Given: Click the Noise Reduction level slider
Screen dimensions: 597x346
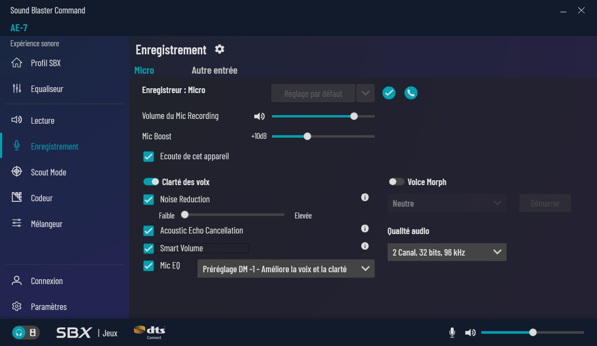Looking at the screenshot, I should (233, 215).
